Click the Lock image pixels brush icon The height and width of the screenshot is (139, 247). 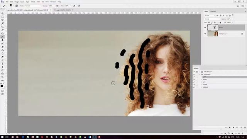pyautogui.click(x=212, y=22)
